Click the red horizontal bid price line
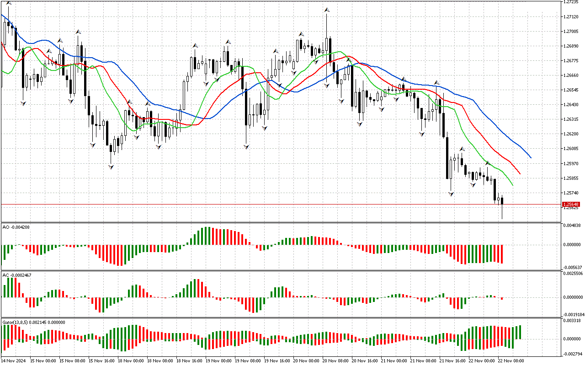This screenshot has width=585, height=366. coord(281,204)
